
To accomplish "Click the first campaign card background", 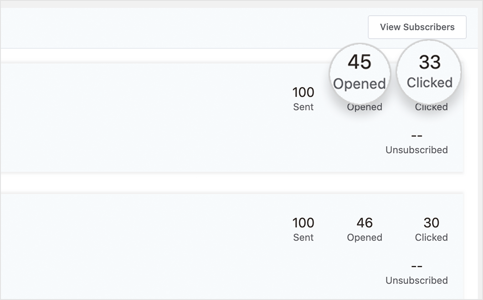I will 137,118.
